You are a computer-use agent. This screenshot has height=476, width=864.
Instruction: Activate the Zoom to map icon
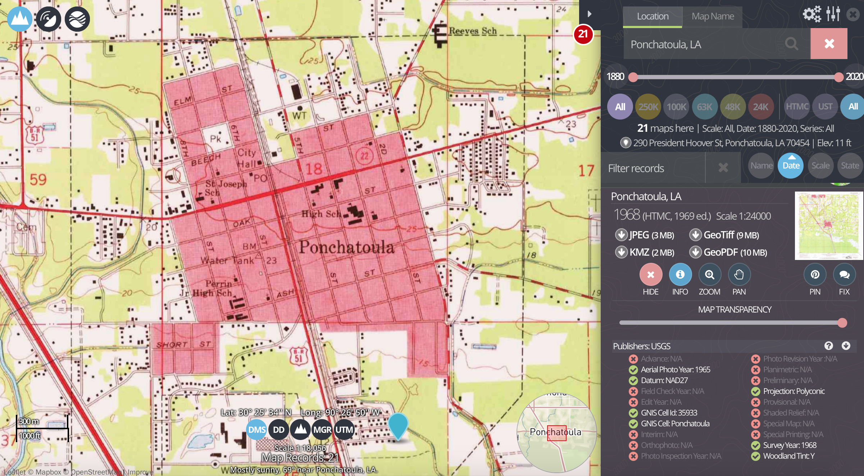pos(709,275)
